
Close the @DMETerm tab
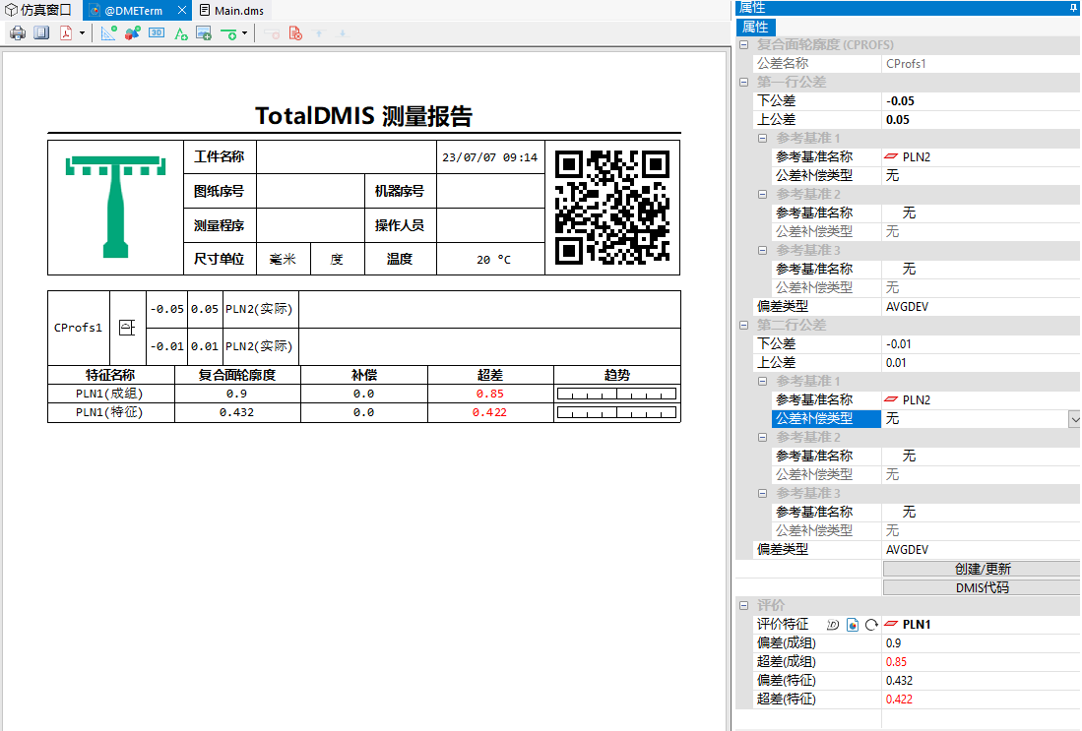181,11
